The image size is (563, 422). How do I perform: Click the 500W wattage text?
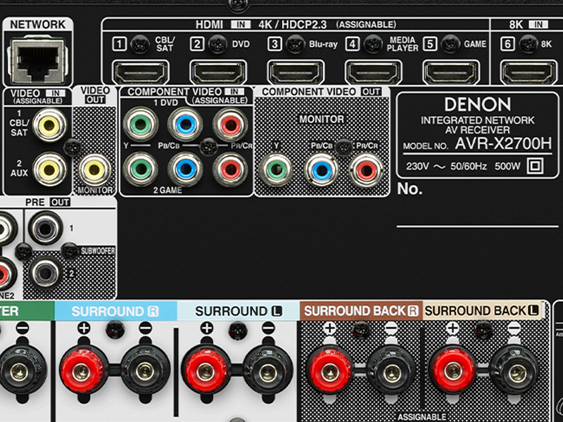(x=507, y=167)
